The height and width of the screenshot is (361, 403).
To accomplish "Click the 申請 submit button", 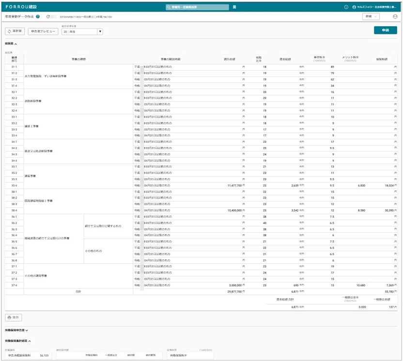I will coord(385,30).
